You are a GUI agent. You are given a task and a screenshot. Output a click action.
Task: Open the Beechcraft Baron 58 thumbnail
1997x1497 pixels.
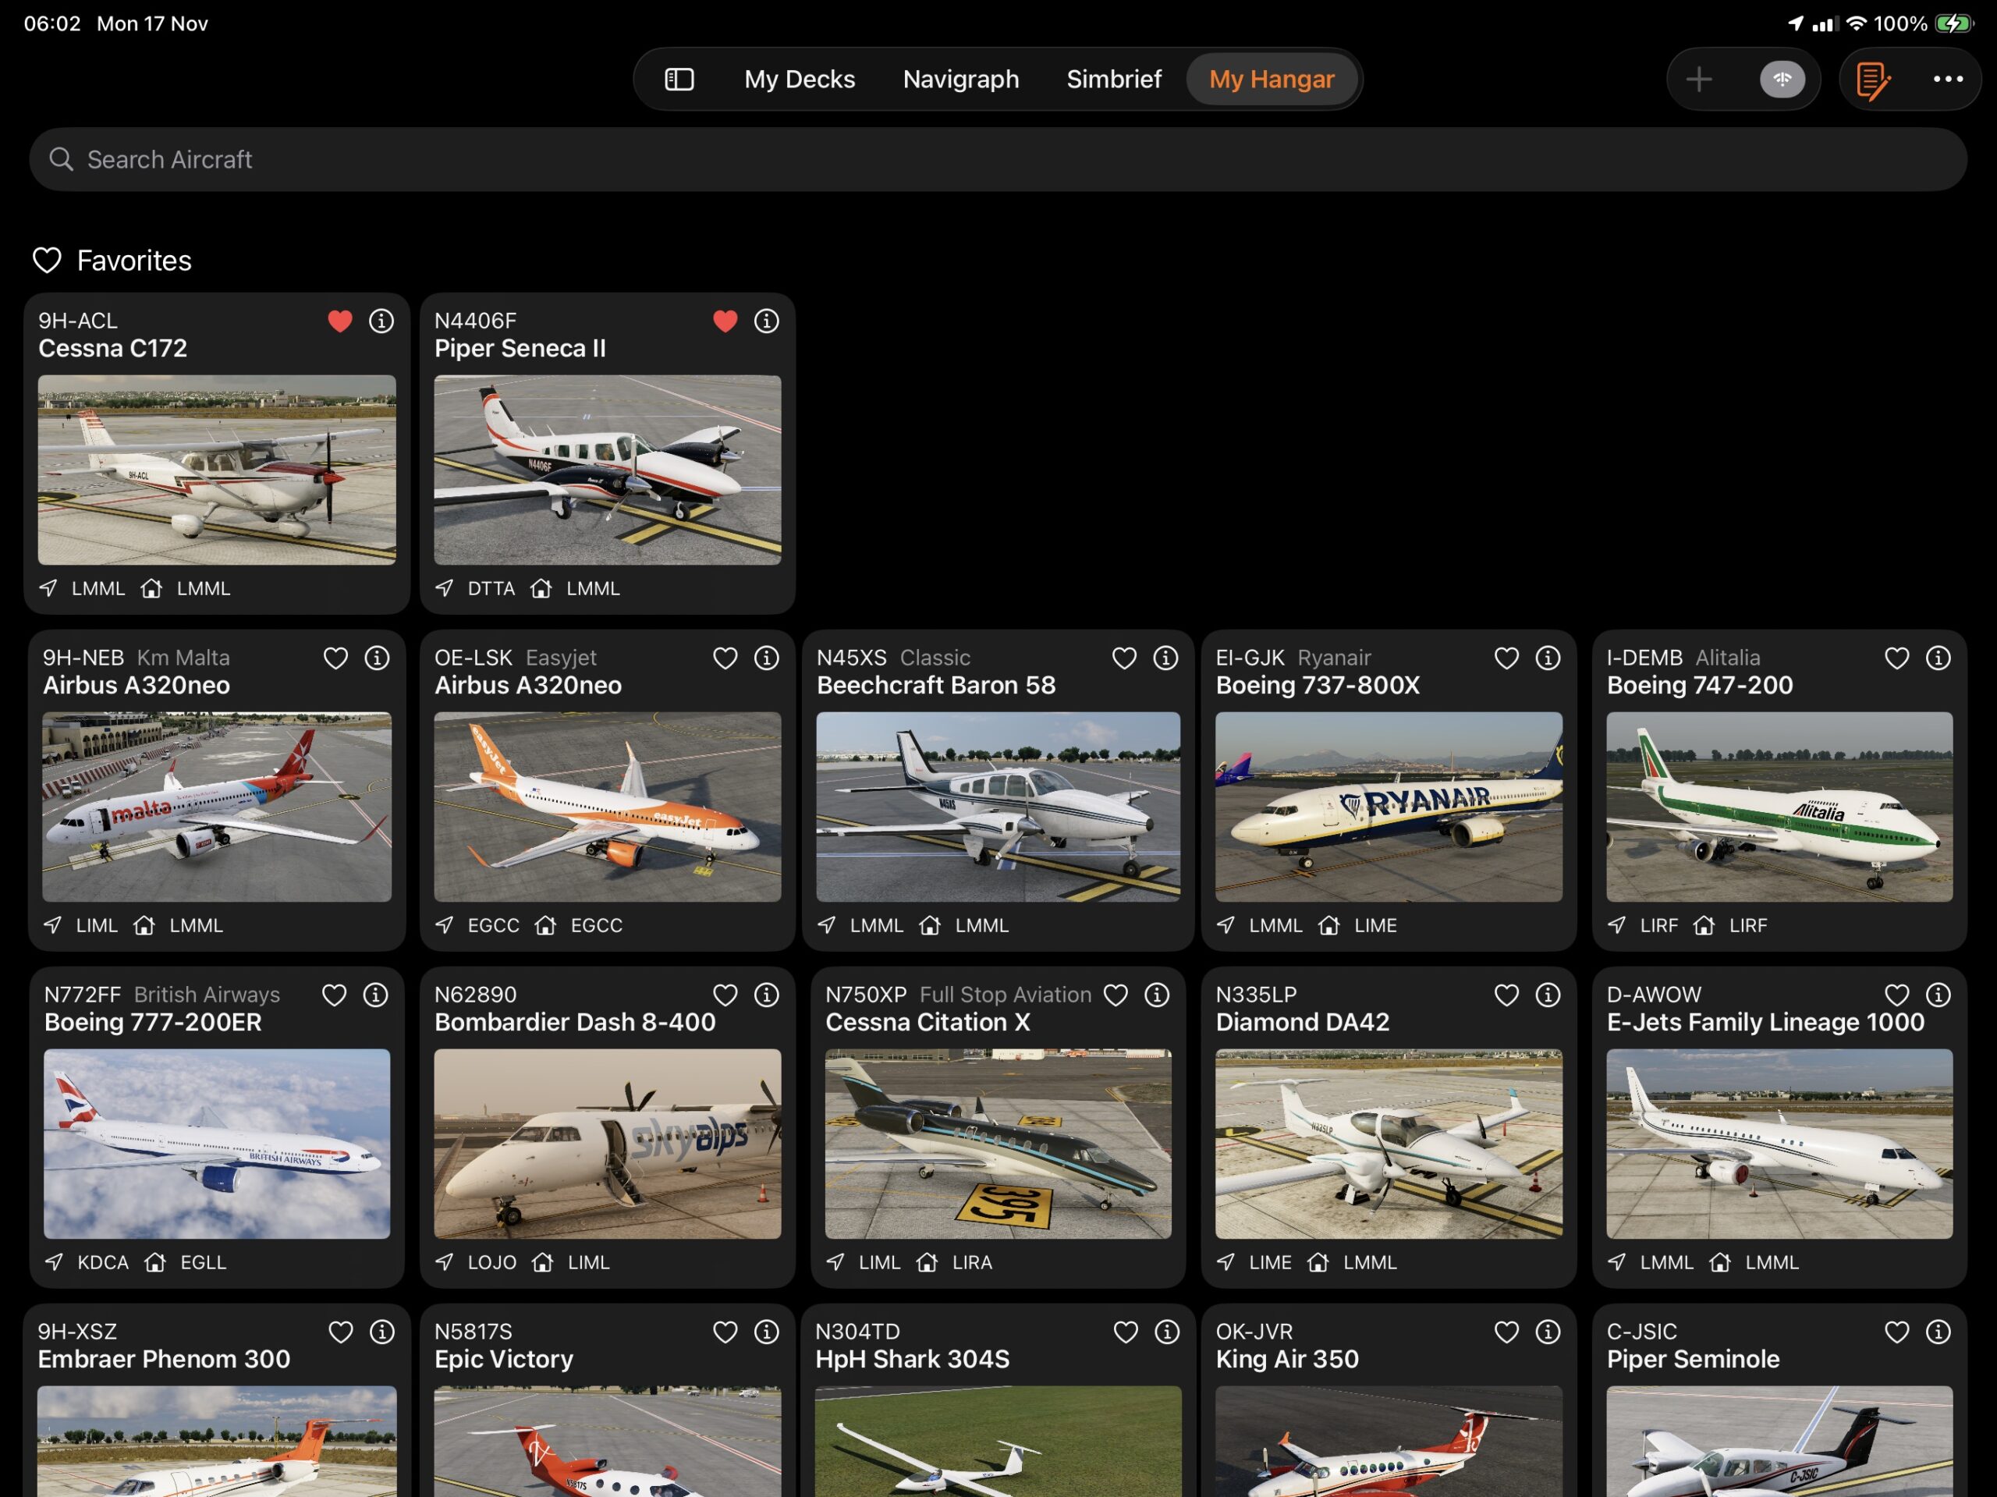[998, 807]
